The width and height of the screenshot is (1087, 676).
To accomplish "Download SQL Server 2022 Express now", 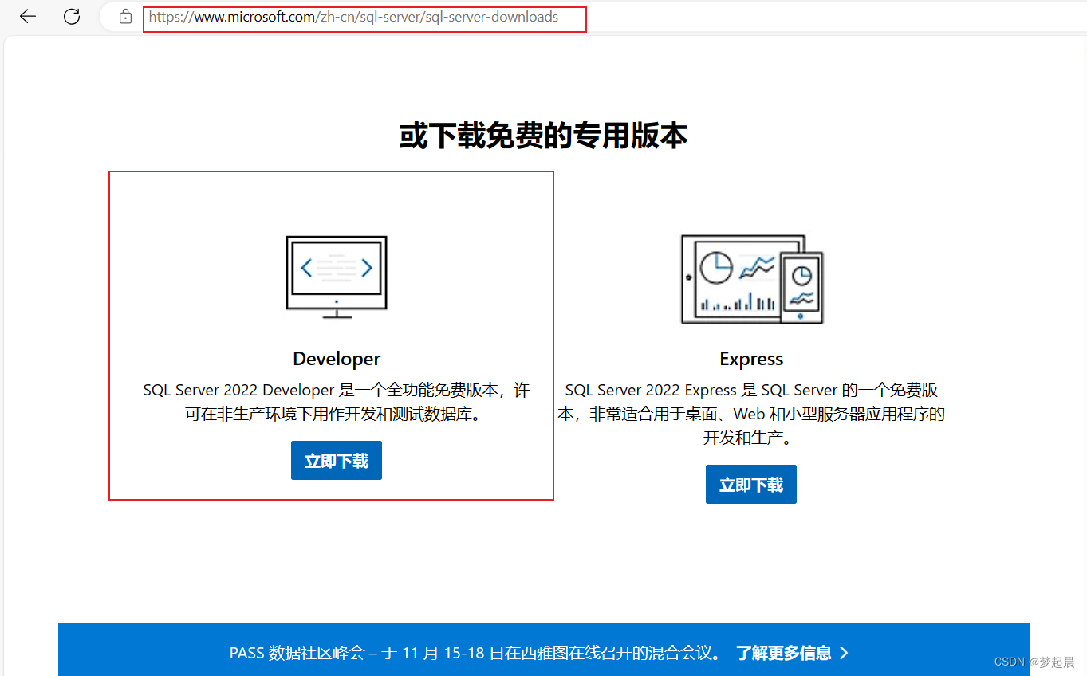I will pos(751,485).
